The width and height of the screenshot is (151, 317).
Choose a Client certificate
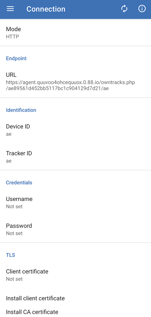pos(75,275)
